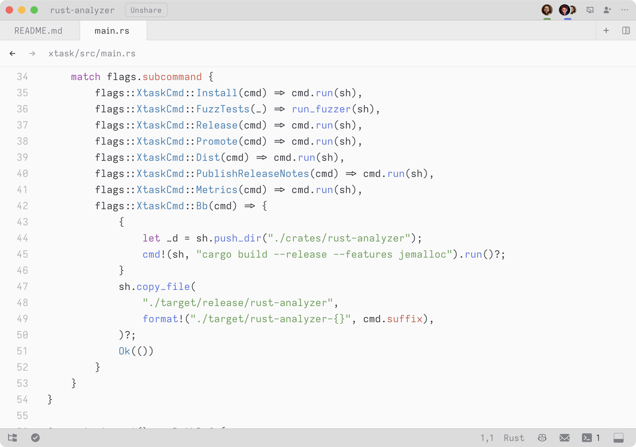This screenshot has width=636, height=447.
Task: Split the editor pane
Action: 626,30
